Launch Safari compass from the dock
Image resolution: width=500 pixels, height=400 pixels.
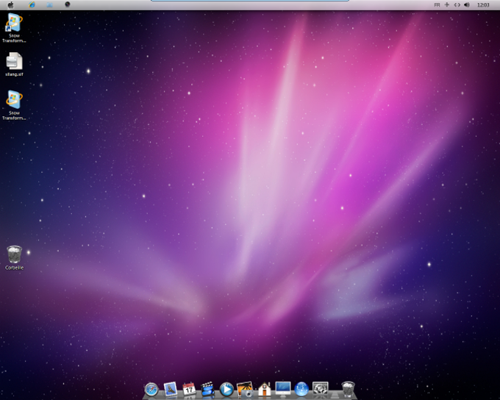tap(151, 389)
